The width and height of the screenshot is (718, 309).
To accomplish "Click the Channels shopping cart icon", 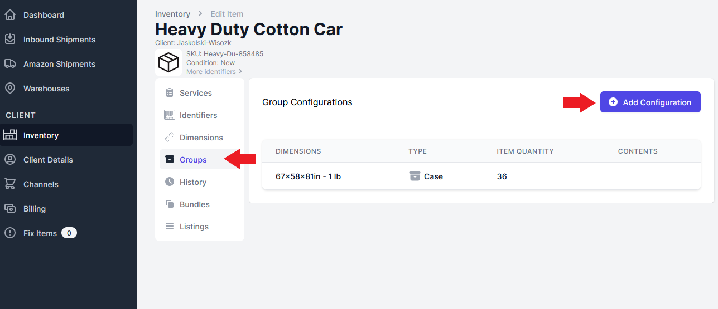I will [x=10, y=184].
